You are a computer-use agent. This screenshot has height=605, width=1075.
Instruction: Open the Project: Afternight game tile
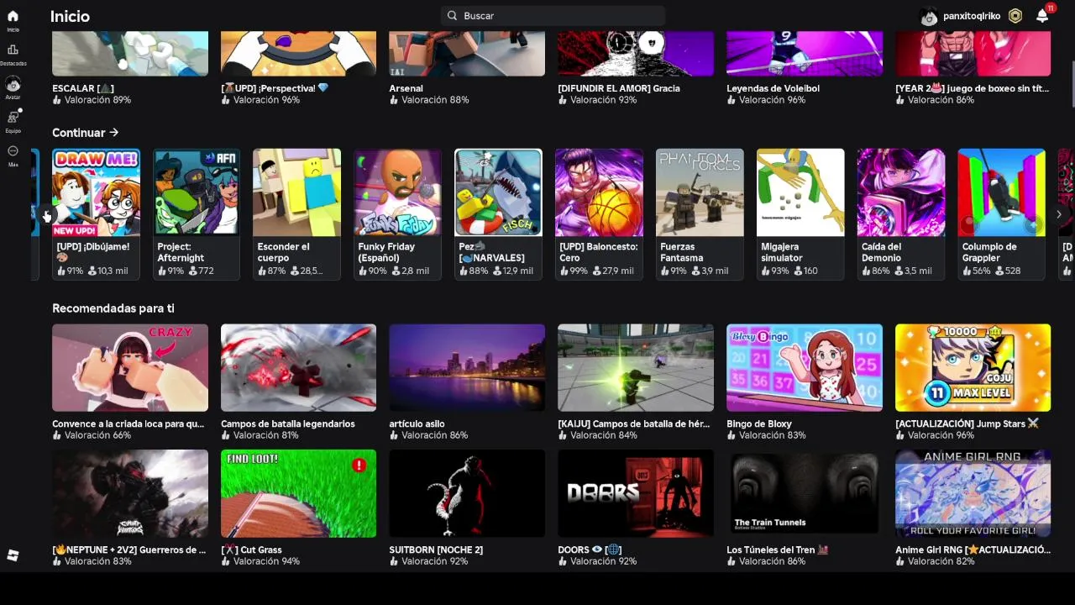pos(197,214)
